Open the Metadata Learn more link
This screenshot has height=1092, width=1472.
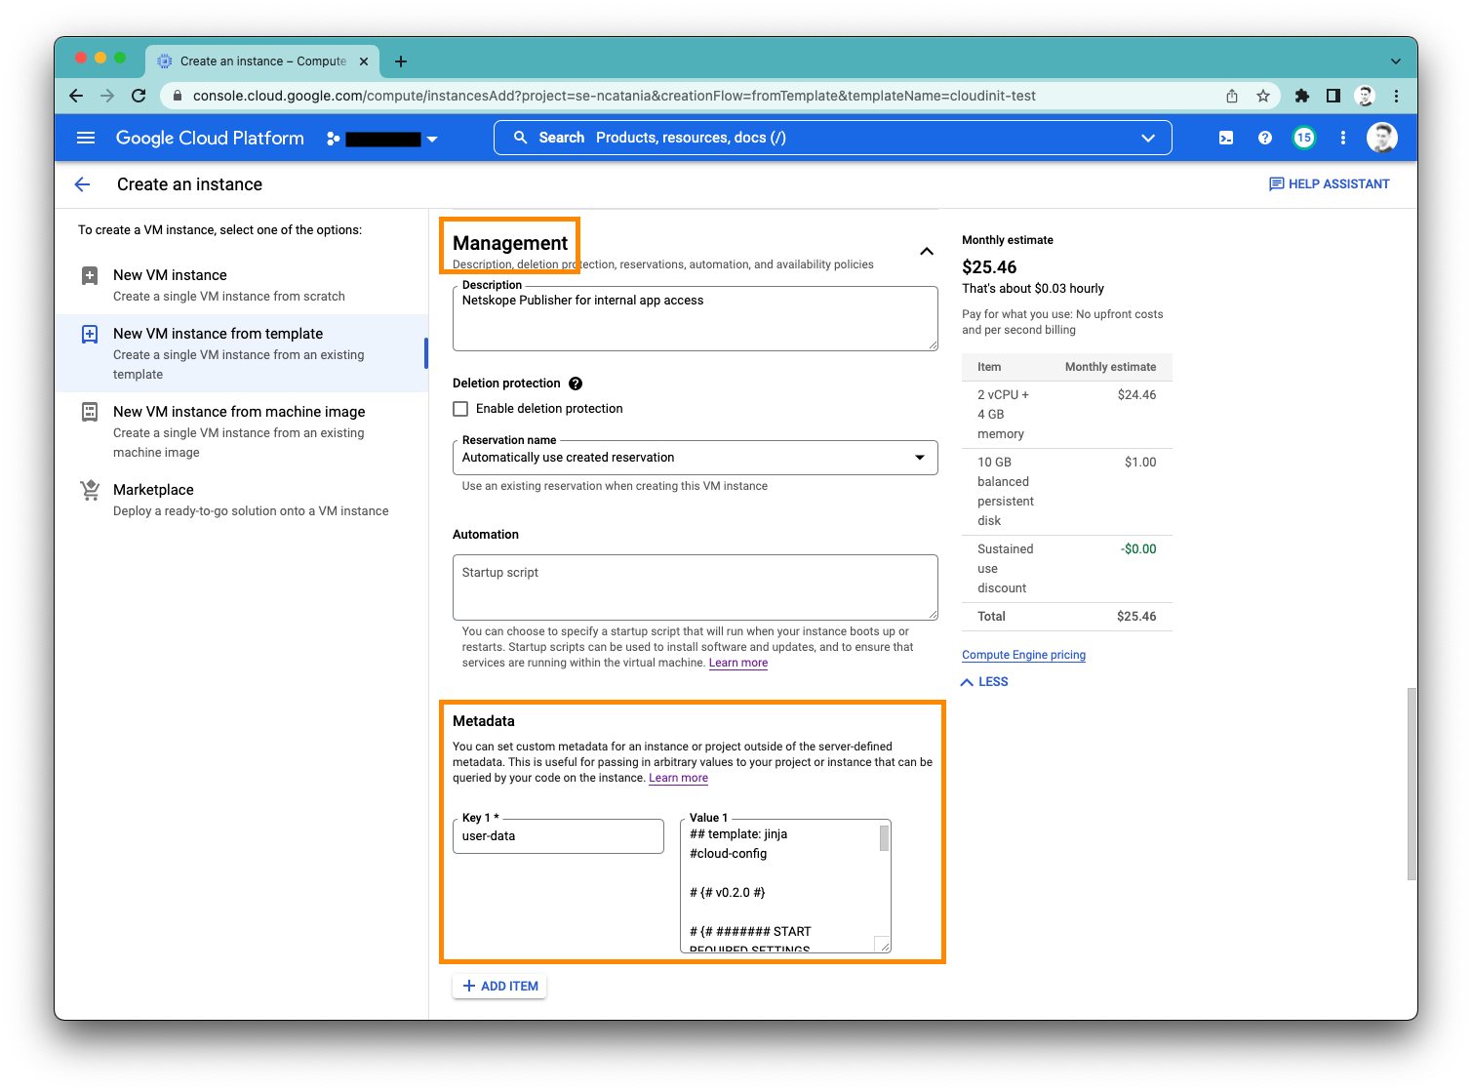pos(679,778)
